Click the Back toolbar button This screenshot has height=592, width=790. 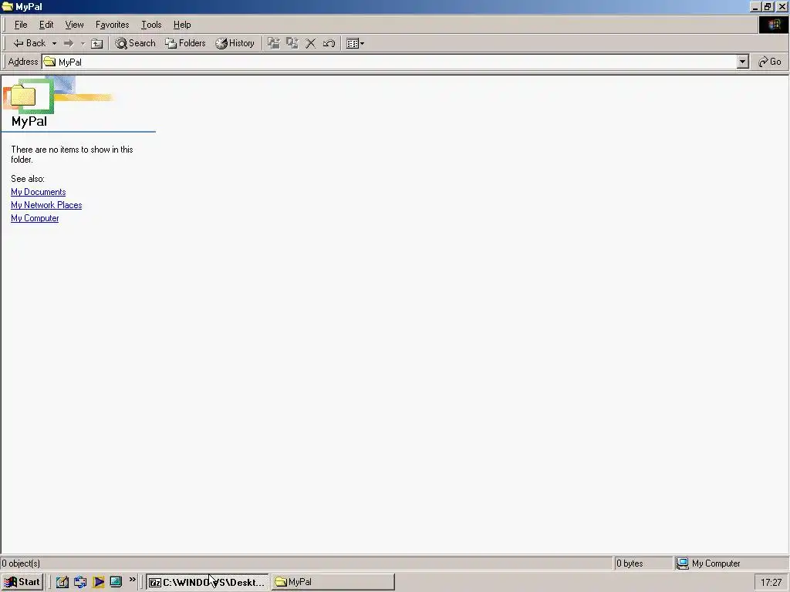(29, 43)
